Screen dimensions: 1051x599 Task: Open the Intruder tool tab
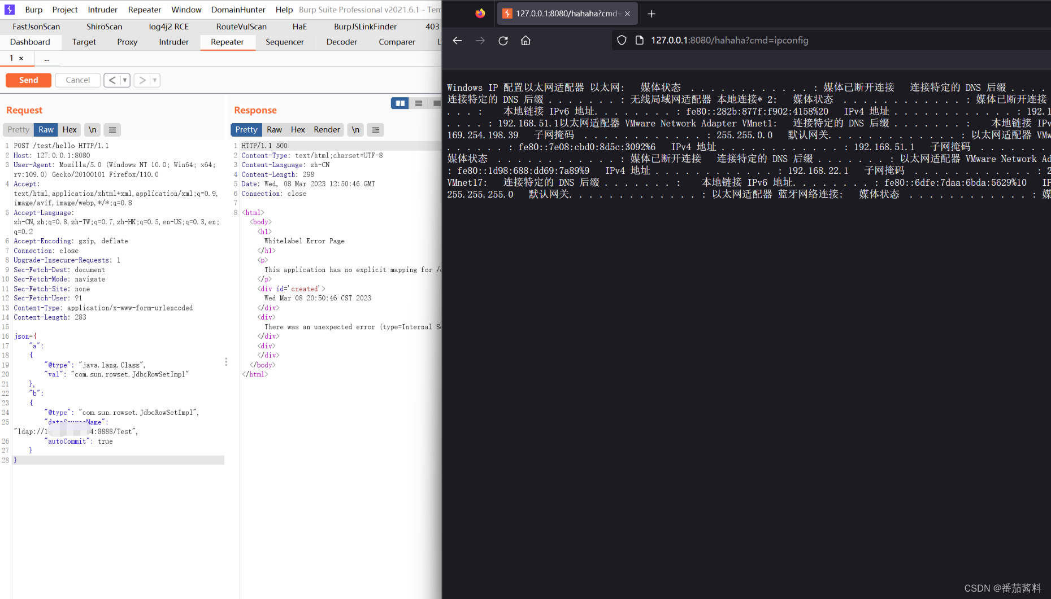point(173,42)
